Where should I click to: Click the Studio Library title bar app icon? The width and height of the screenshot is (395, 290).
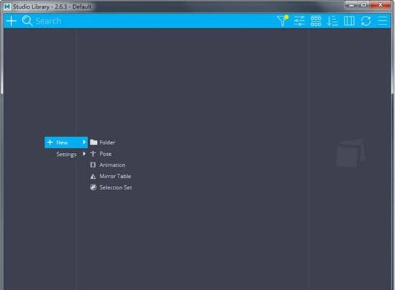[7, 6]
